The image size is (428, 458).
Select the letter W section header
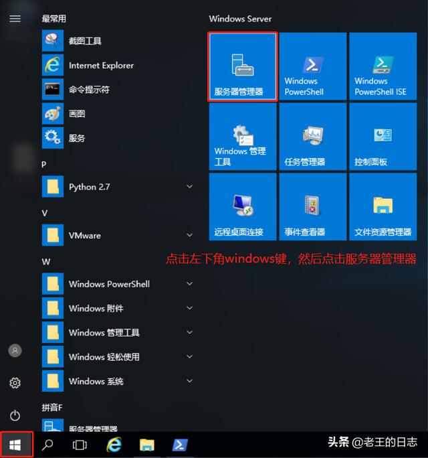point(45,262)
